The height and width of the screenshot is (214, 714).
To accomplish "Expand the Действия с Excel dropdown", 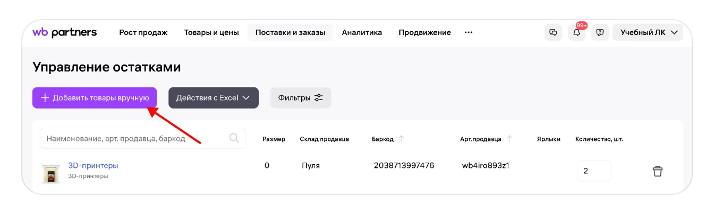I will pyautogui.click(x=213, y=98).
